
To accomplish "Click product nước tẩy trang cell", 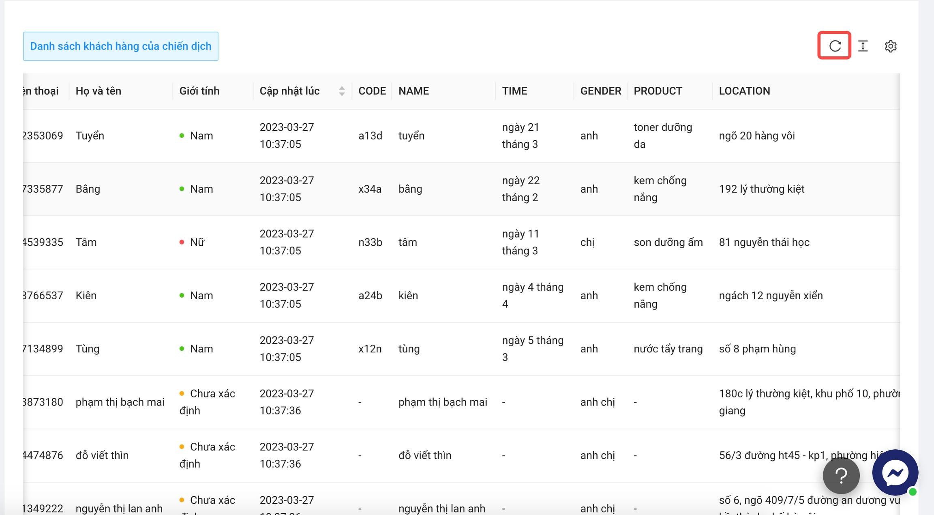I will [668, 349].
